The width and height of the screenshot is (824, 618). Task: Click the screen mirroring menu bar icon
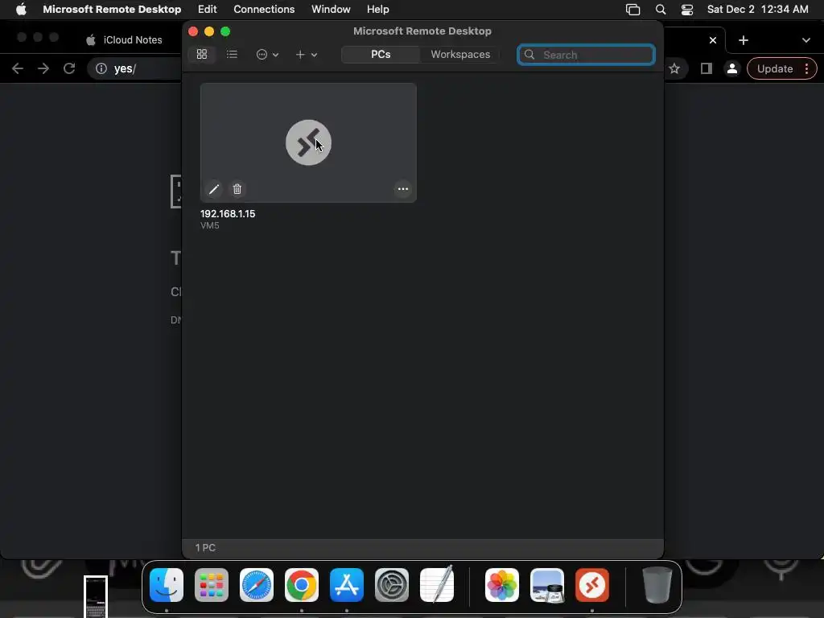(x=632, y=10)
